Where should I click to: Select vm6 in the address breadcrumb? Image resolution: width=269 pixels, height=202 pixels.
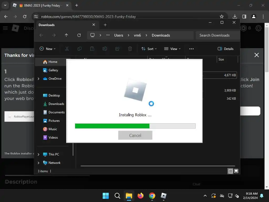coord(137,35)
